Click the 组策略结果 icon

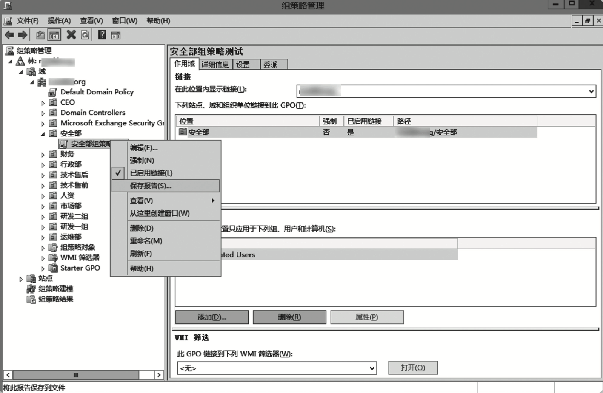[31, 299]
